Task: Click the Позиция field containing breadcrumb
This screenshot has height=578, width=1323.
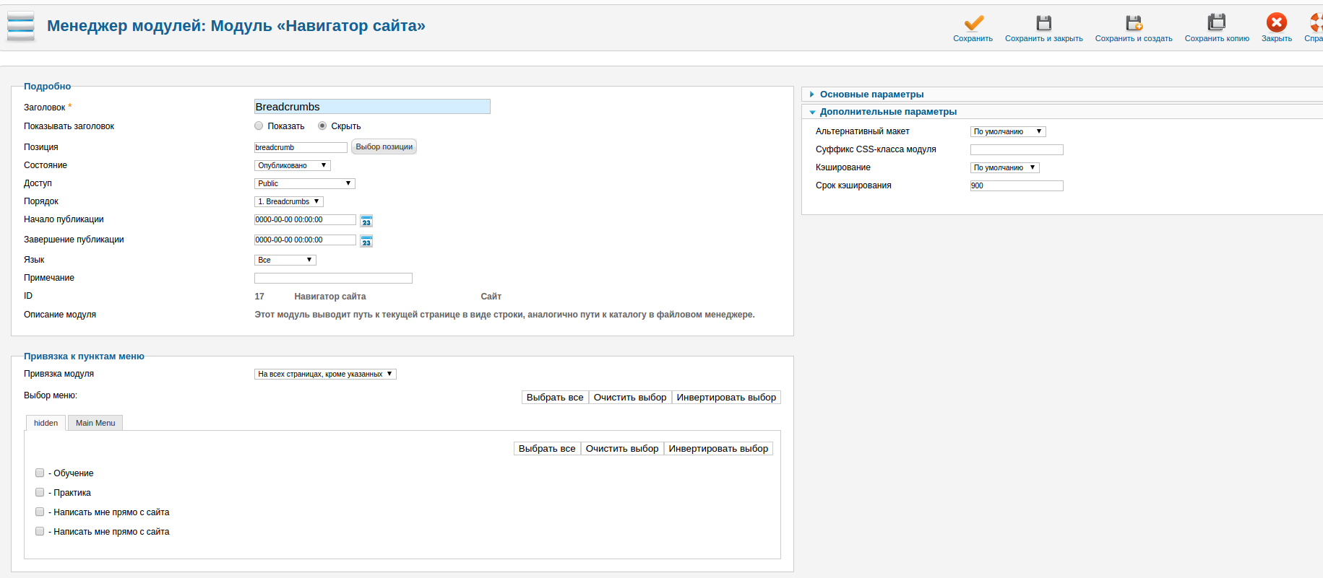Action: coord(301,147)
